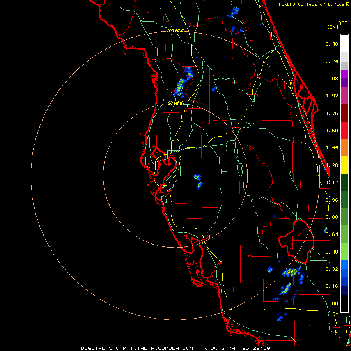Pick the orange legend swatch at 1.44

(344, 148)
